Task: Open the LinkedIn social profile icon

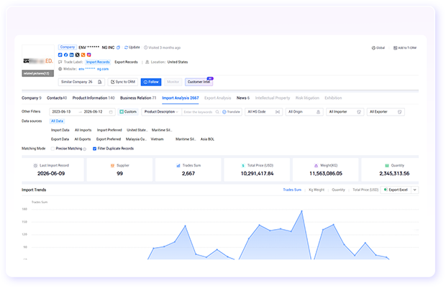Action: pyautogui.click(x=71, y=55)
